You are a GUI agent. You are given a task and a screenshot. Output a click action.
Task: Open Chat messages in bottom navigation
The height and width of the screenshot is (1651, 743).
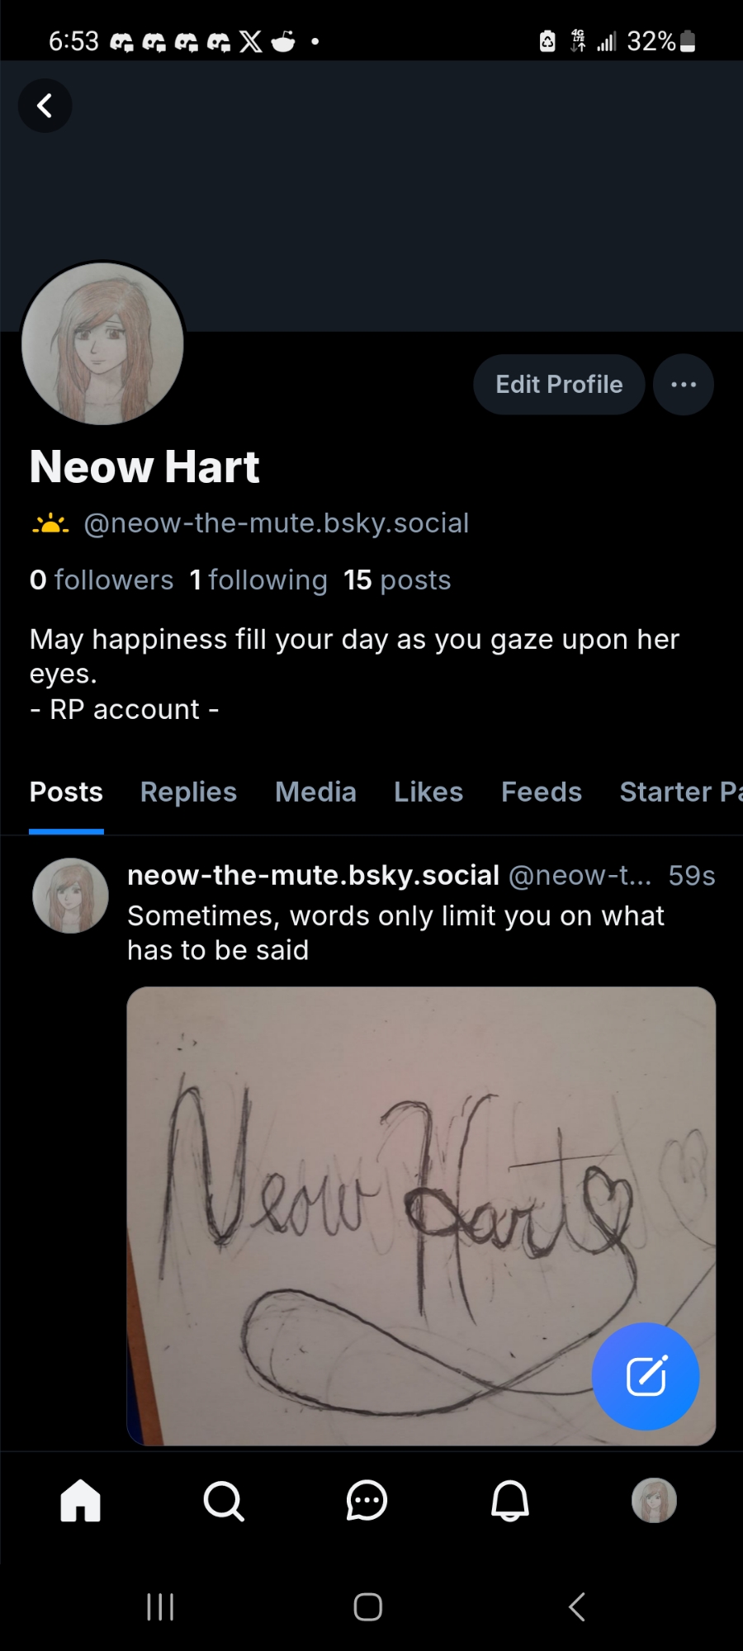[x=367, y=1500]
